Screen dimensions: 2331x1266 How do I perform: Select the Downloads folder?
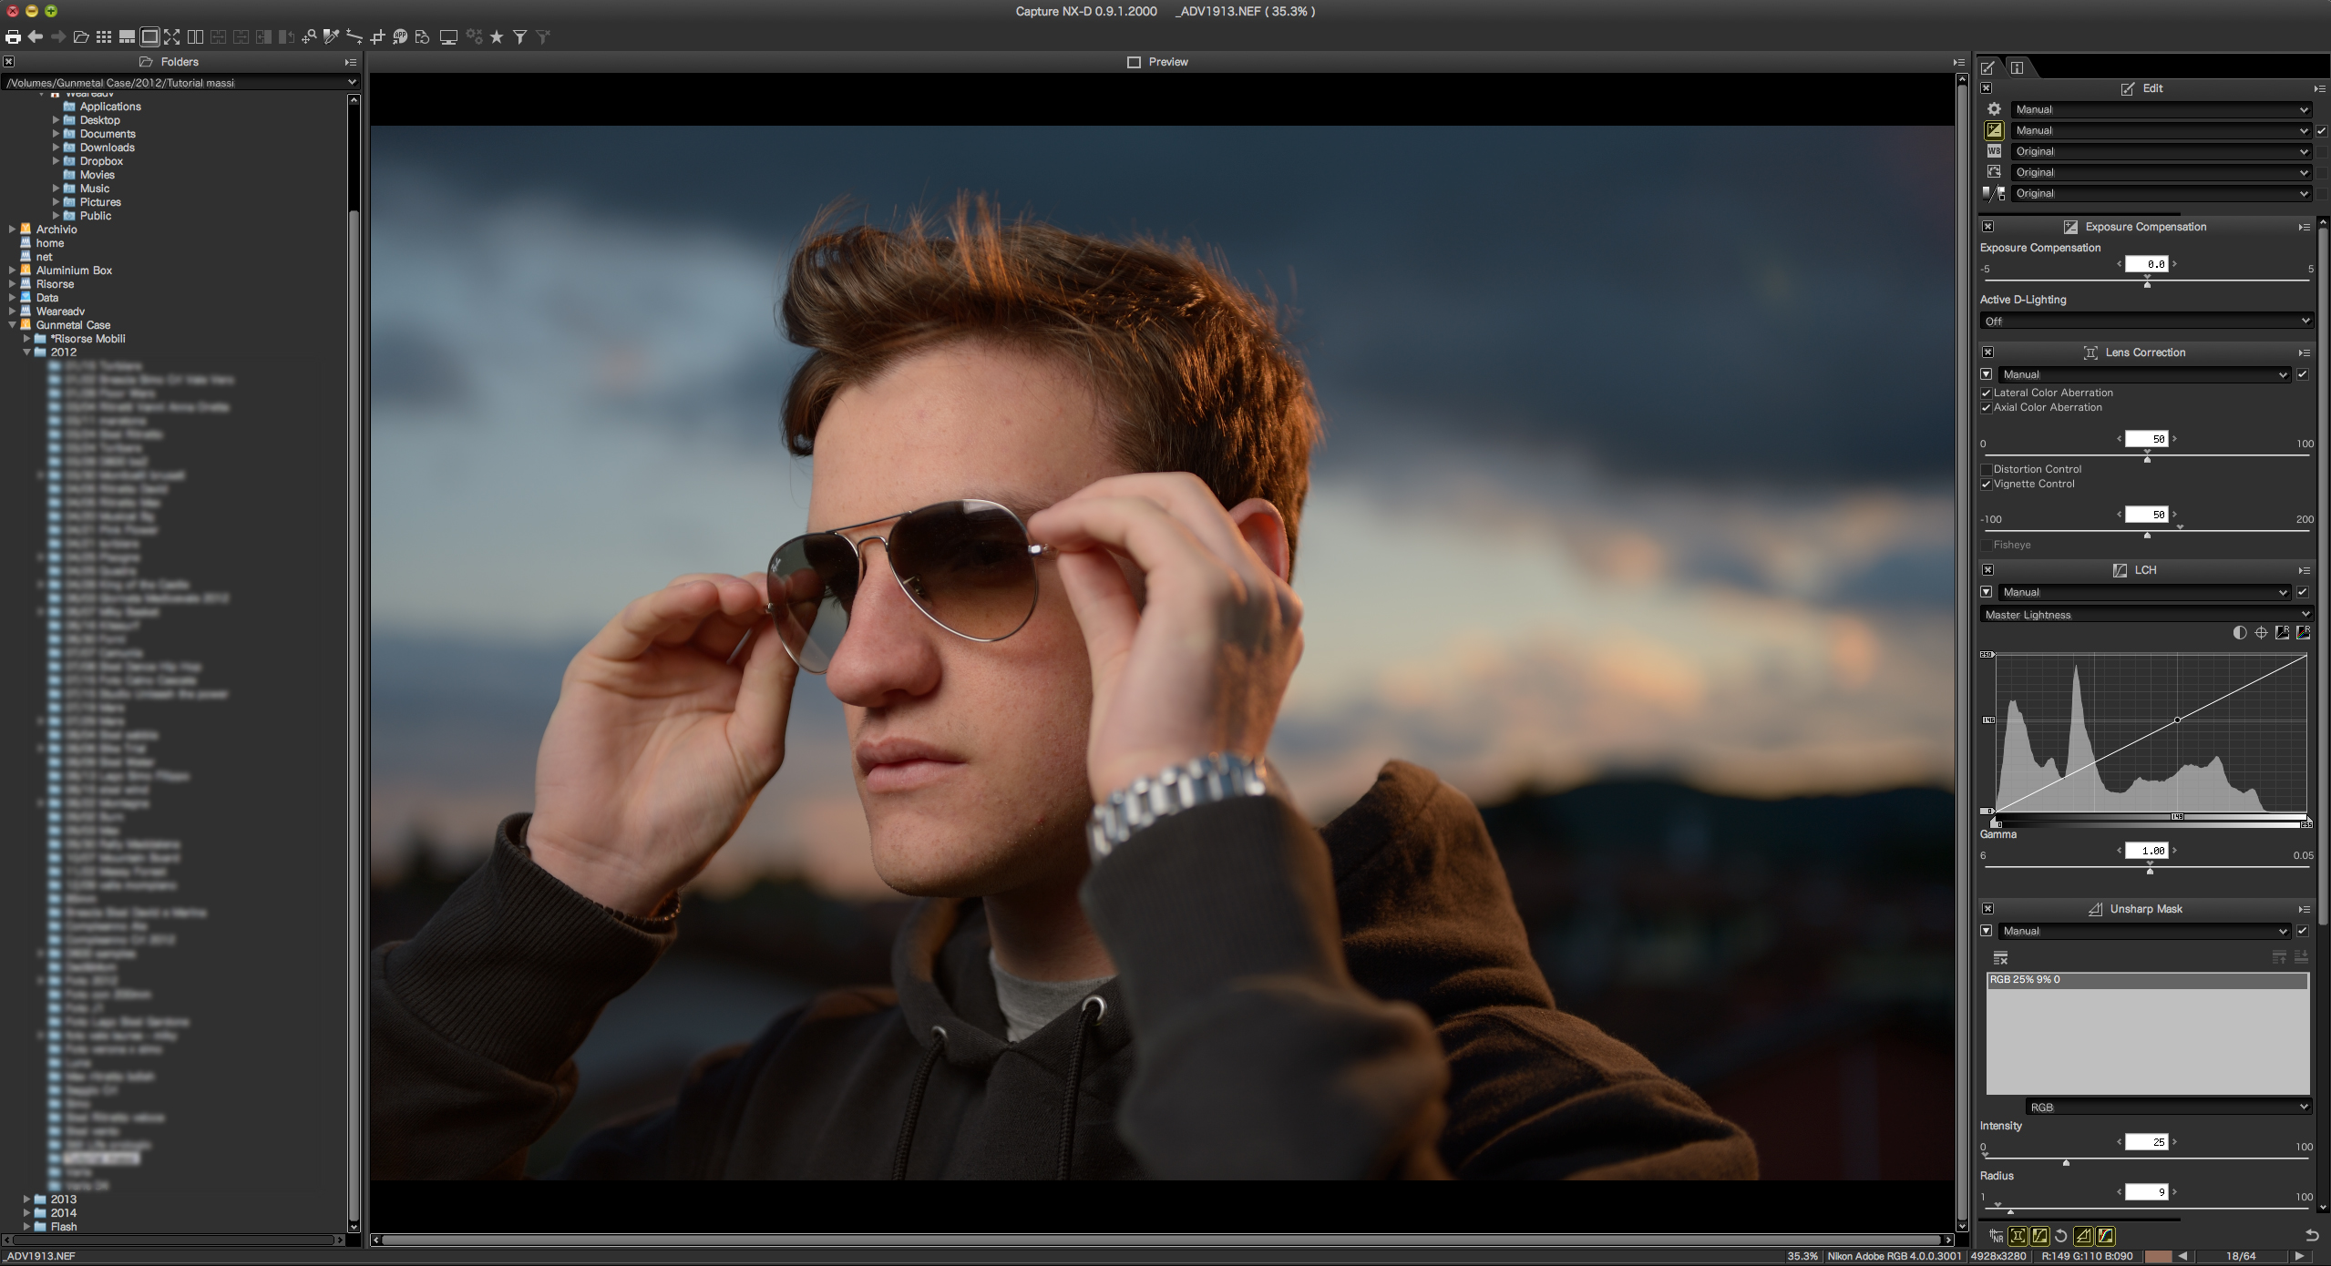point(107,148)
